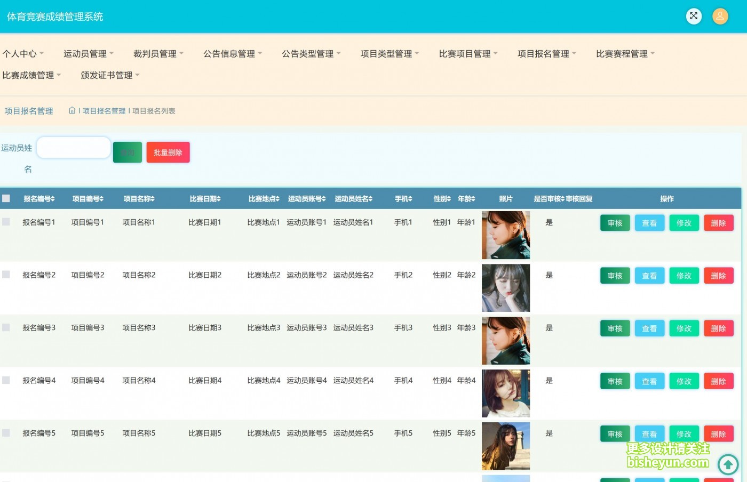Open the 比赛成绩管理 menu

click(31, 75)
